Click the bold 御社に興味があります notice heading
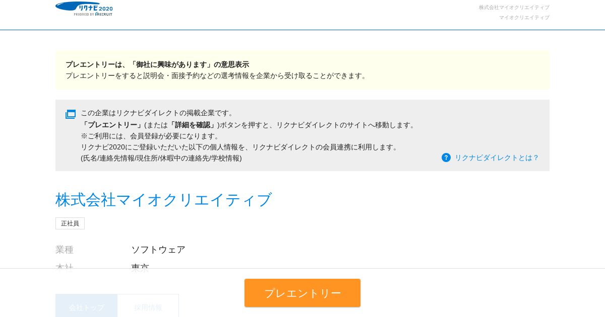The image size is (605, 317). [157, 64]
